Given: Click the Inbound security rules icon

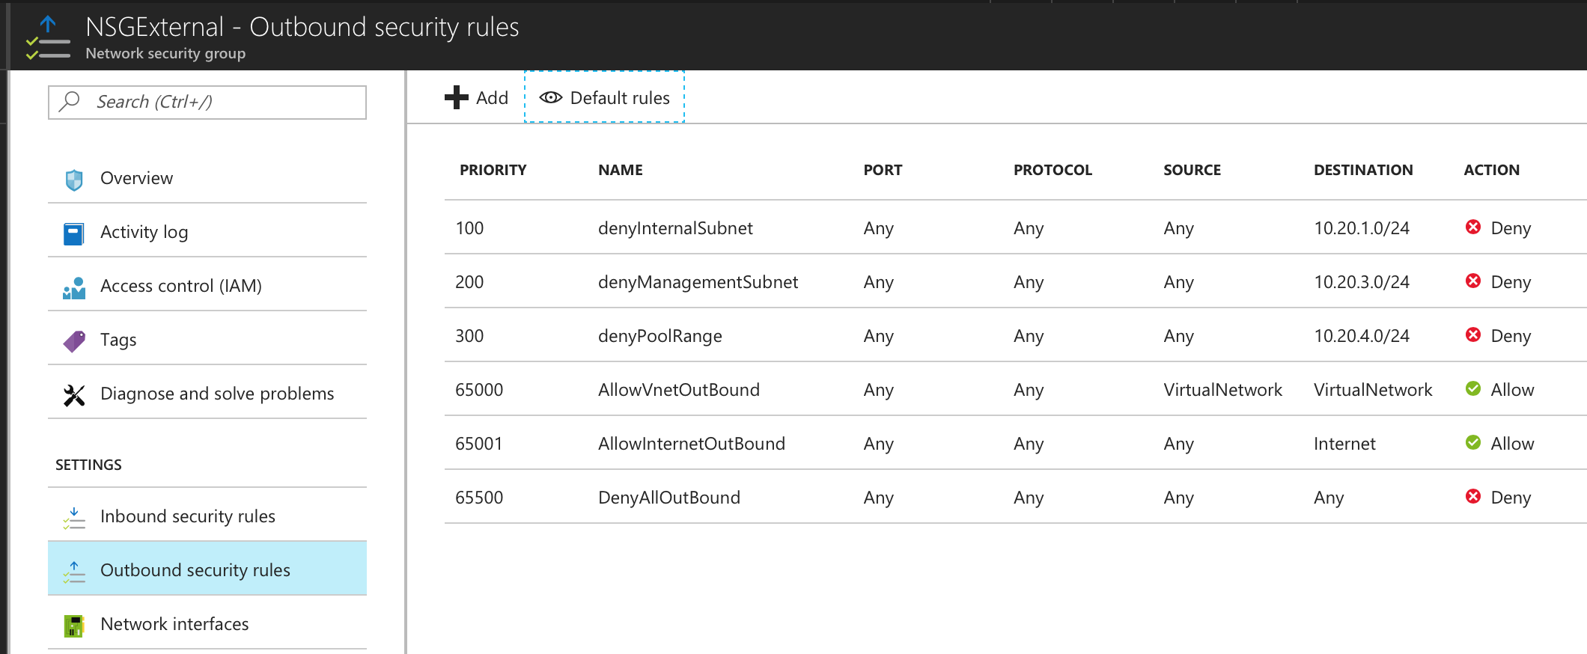Looking at the screenshot, I should (74, 518).
